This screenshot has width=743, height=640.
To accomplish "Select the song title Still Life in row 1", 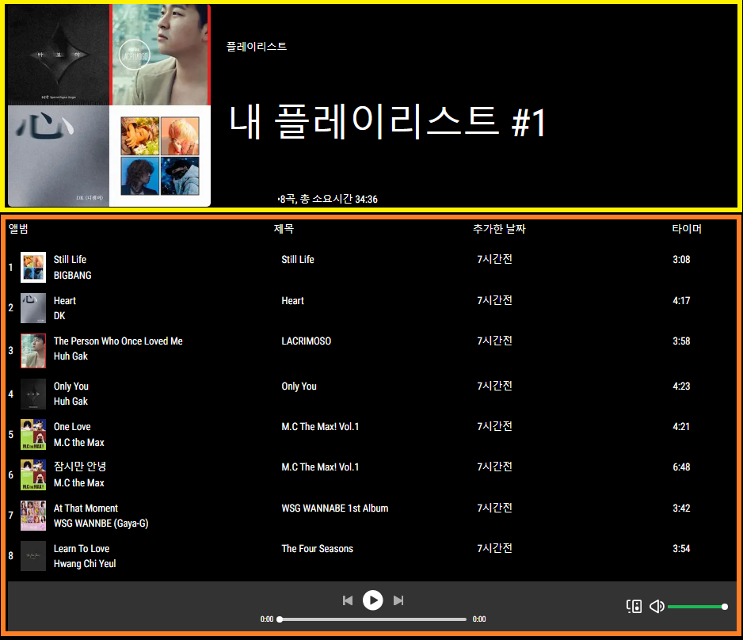I will tap(70, 260).
